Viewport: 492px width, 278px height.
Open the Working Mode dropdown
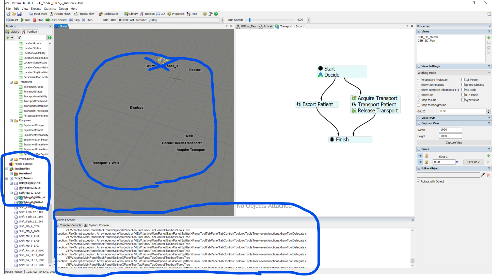coord(453,73)
